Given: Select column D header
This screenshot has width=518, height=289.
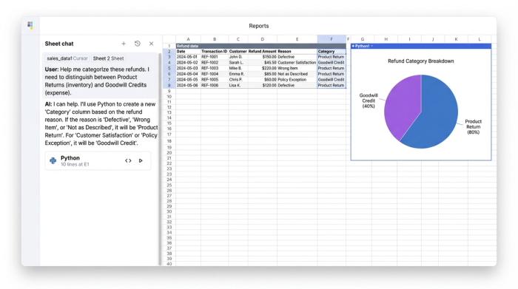Looking at the screenshot, I should point(262,39).
